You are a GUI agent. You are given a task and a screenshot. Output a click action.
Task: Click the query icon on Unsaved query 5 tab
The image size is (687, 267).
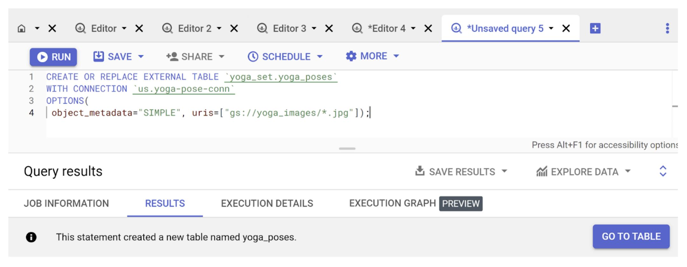pyautogui.click(x=456, y=28)
